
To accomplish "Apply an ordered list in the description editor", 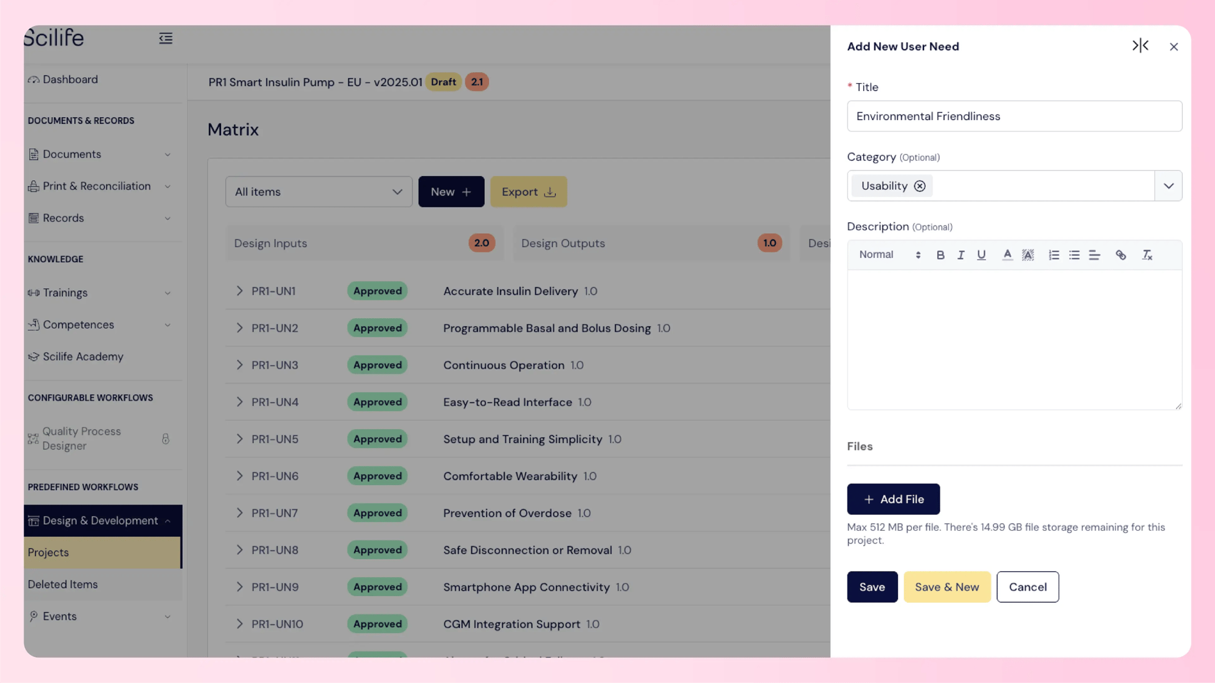I will pos(1053,254).
